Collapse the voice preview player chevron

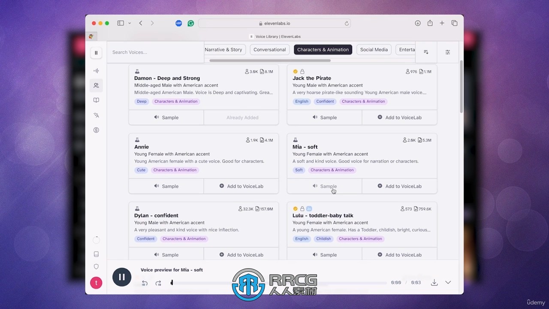tap(448, 282)
